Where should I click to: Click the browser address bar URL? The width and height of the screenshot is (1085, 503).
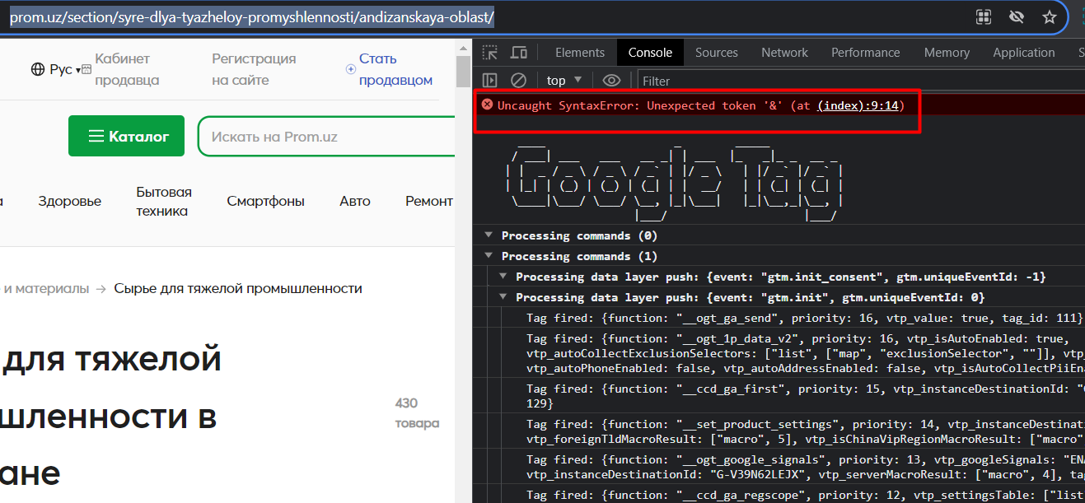pyautogui.click(x=252, y=16)
